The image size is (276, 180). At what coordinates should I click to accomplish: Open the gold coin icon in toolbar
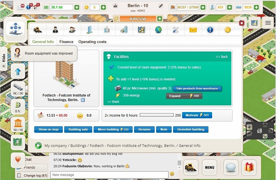pos(228,30)
